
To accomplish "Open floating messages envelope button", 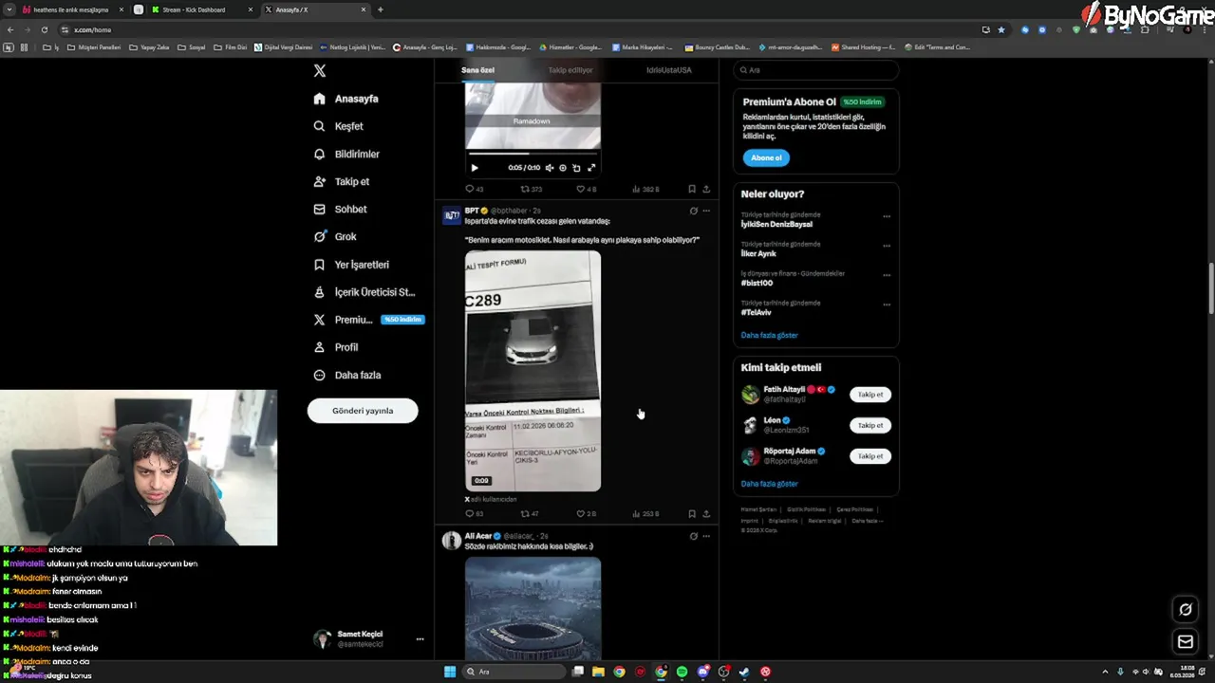I will pyautogui.click(x=1186, y=642).
